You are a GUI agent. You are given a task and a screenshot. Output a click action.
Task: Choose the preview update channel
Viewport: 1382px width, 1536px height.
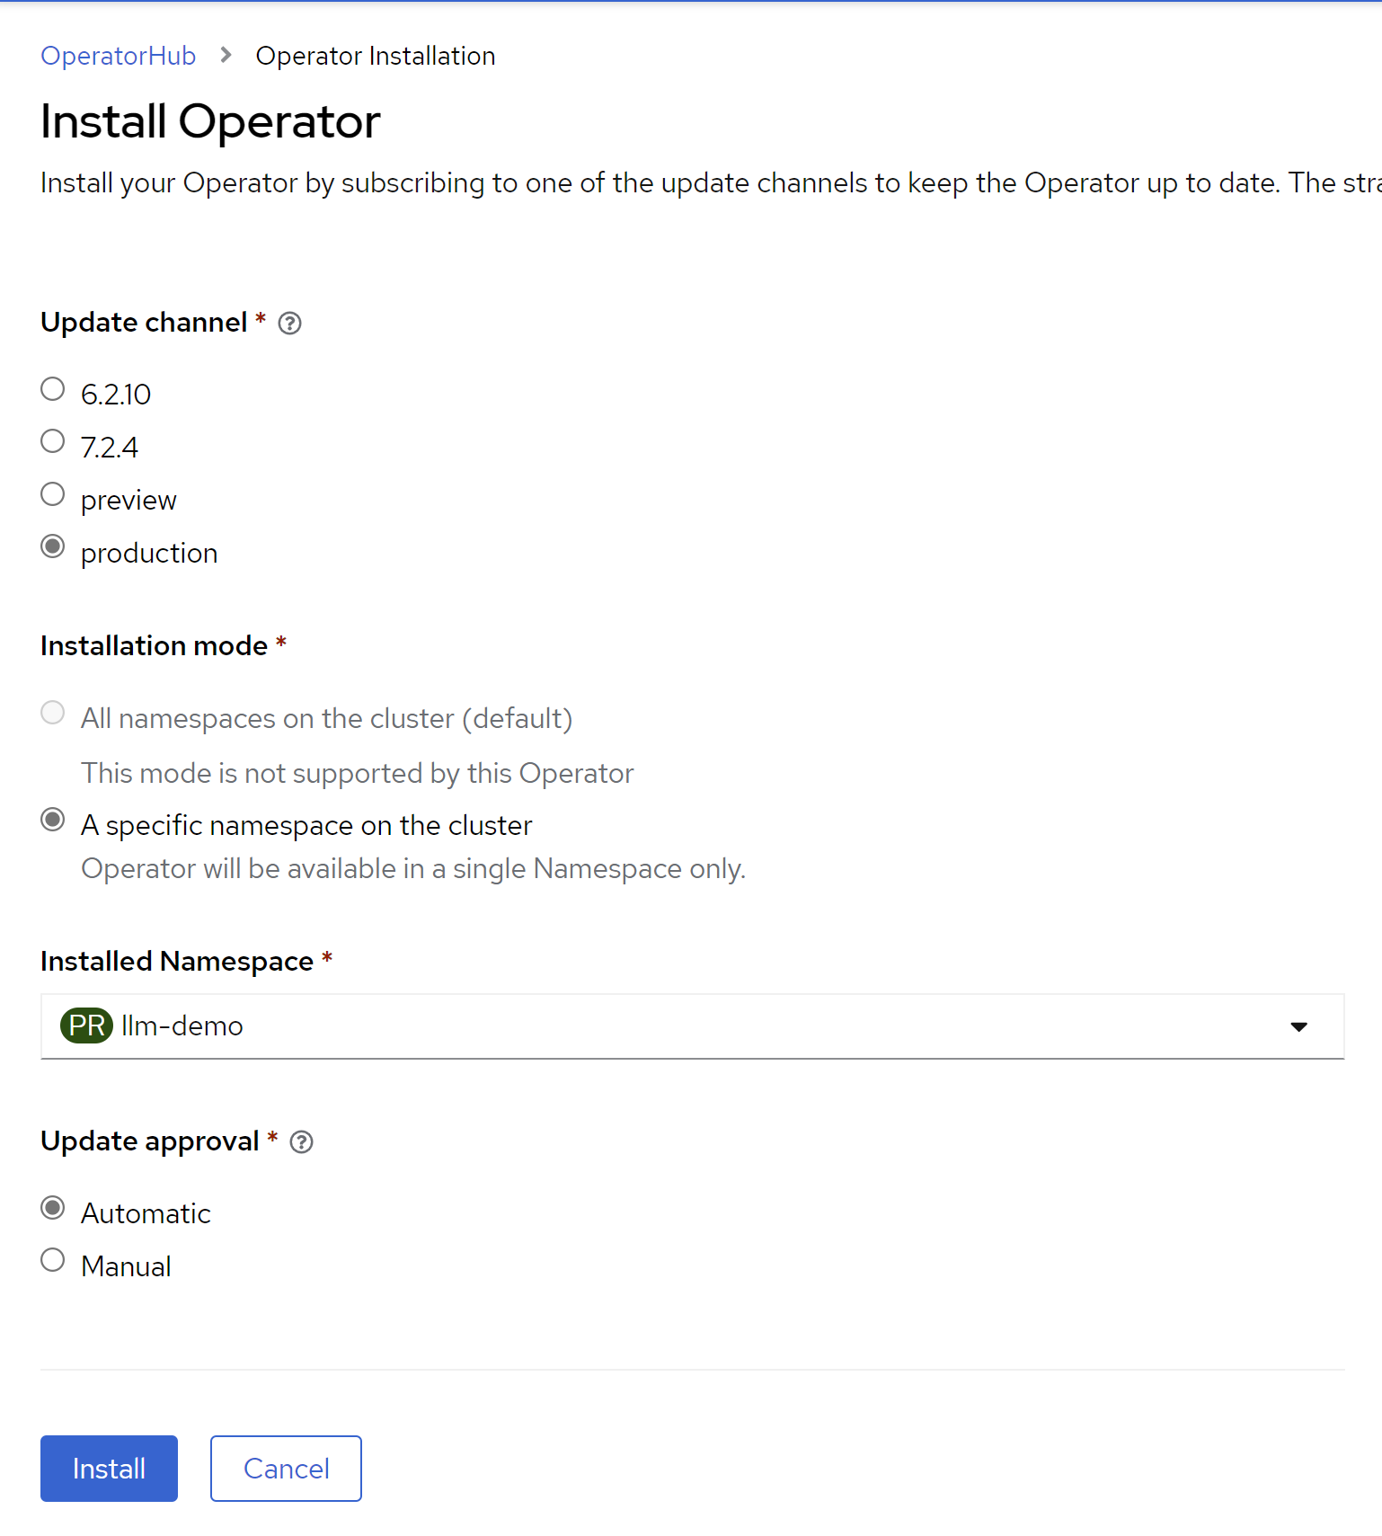pos(53,494)
